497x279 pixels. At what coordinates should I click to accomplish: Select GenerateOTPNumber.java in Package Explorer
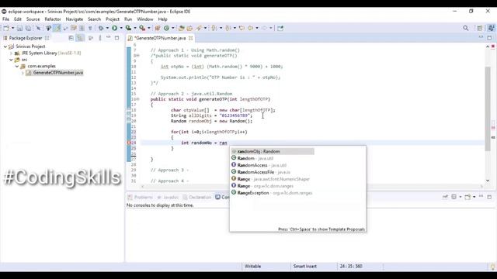pyautogui.click(x=54, y=73)
